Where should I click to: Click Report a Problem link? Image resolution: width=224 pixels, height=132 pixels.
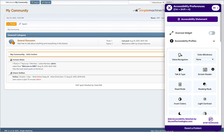[193, 128]
